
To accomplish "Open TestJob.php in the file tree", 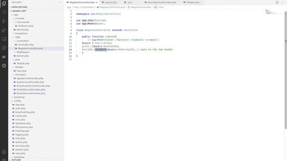I will point(23,64).
